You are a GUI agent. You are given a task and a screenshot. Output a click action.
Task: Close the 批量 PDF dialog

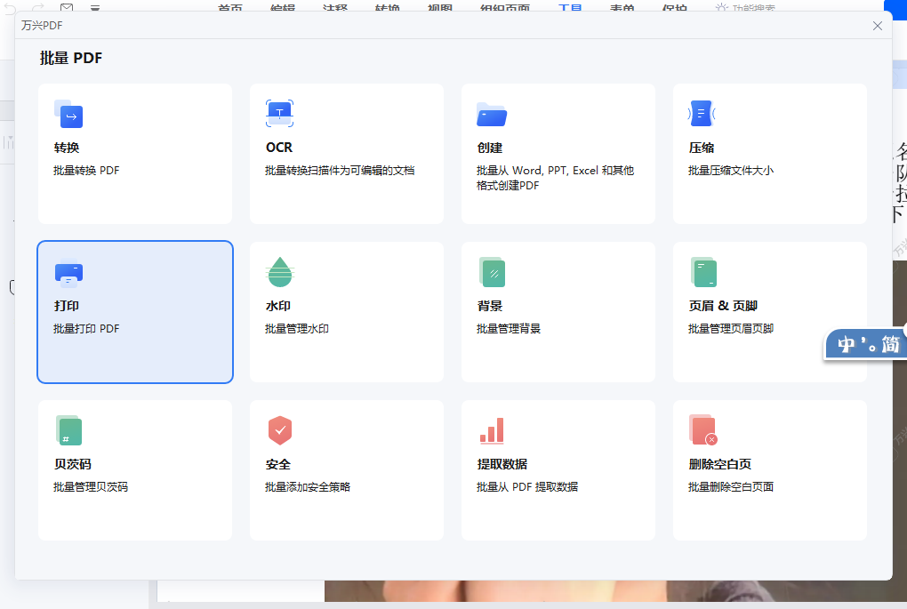[878, 26]
